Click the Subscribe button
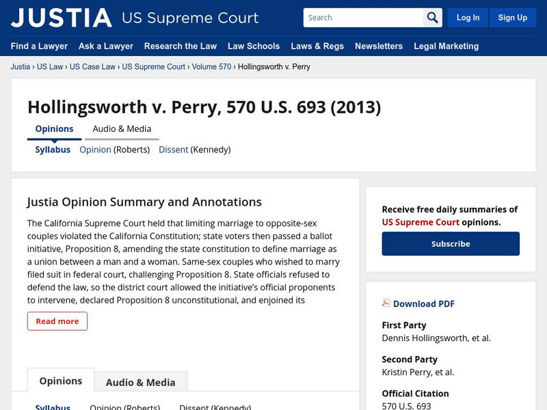 point(450,243)
